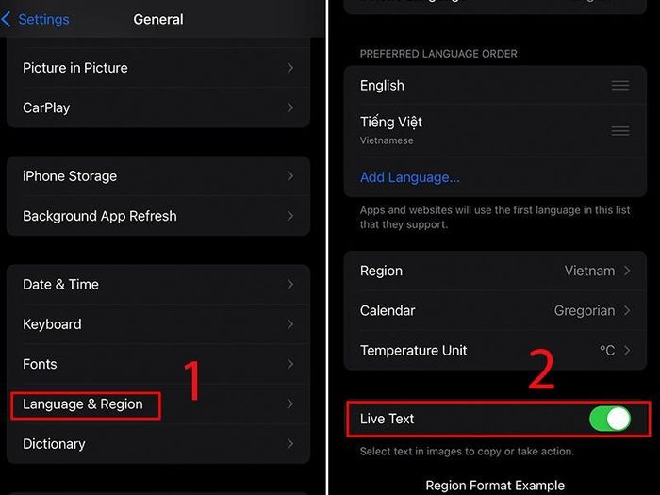
Task: Turn off the Live Text switch
Action: tap(610, 419)
